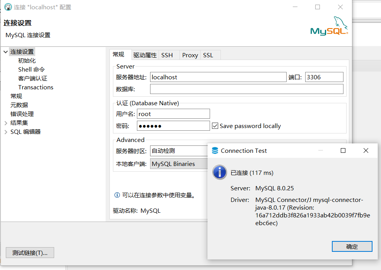Expand the 结果集 tree node
381x270 pixels.
pyautogui.click(x=5, y=123)
